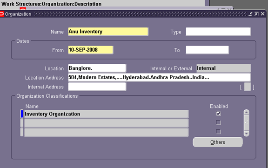
Task: Minimize the Organization window
Action: (250, 14)
